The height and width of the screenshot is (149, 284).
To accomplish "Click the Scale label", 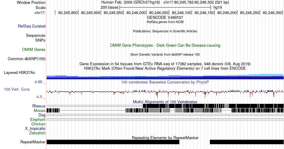I will point(40,7).
